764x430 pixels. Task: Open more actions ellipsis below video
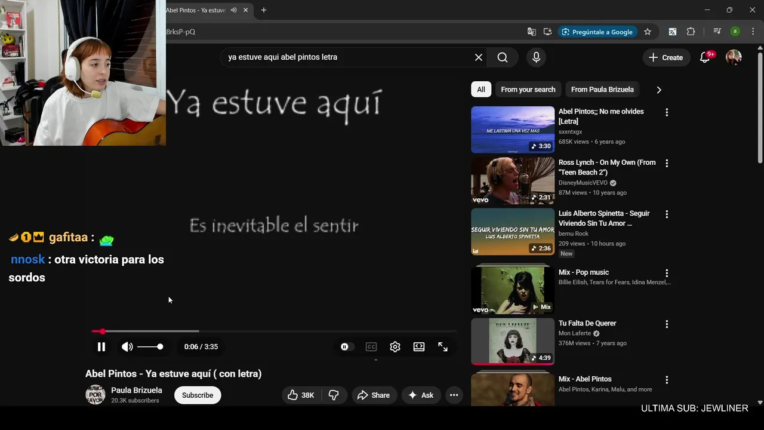454,395
